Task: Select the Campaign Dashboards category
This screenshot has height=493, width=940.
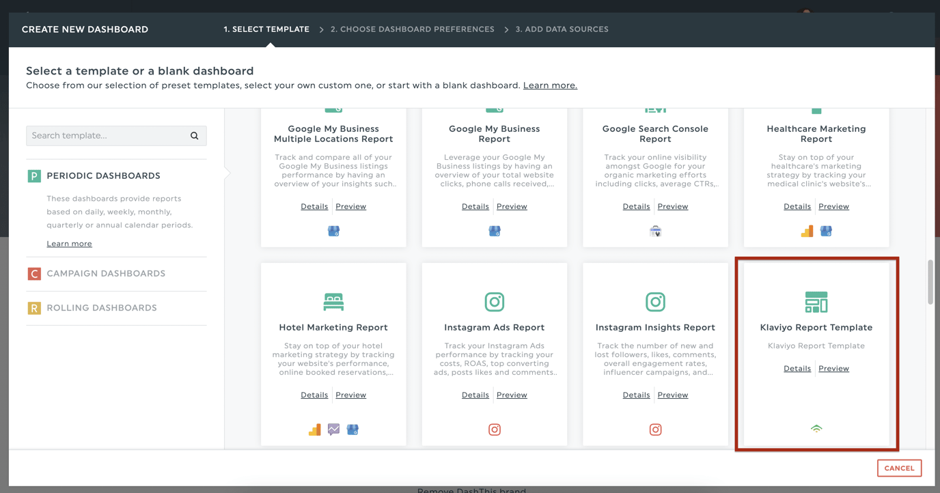Action: click(x=106, y=273)
